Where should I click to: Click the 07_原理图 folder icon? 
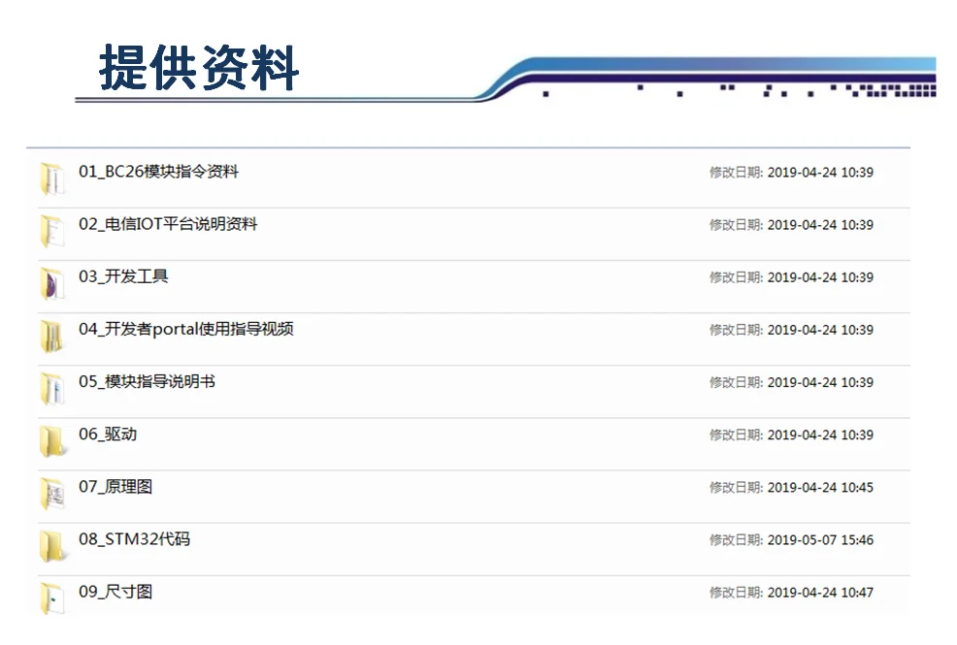point(52,494)
